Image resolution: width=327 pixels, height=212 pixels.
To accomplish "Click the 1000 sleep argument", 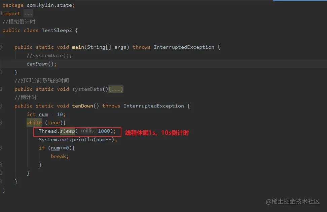I will pos(104,131).
